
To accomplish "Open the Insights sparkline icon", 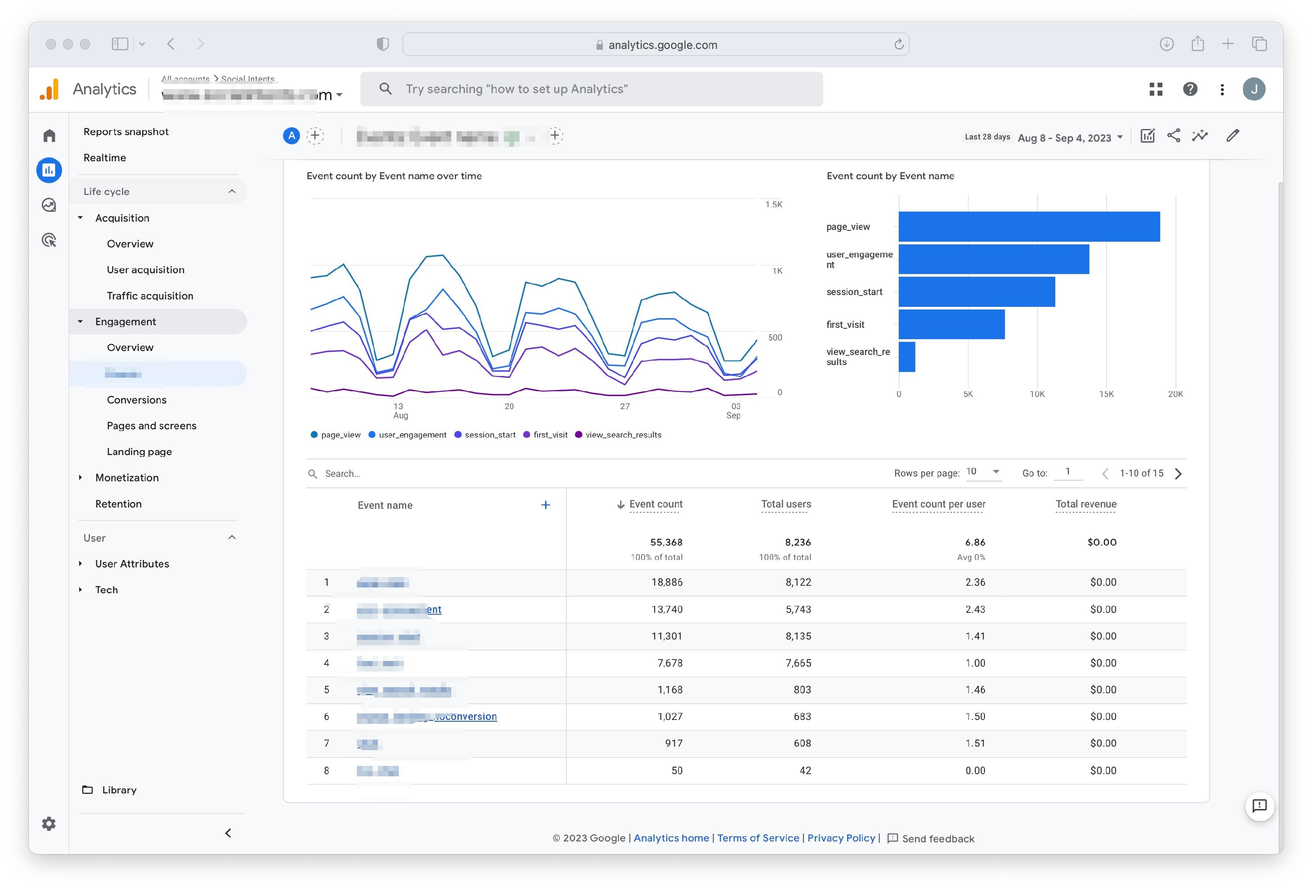I will [1200, 136].
